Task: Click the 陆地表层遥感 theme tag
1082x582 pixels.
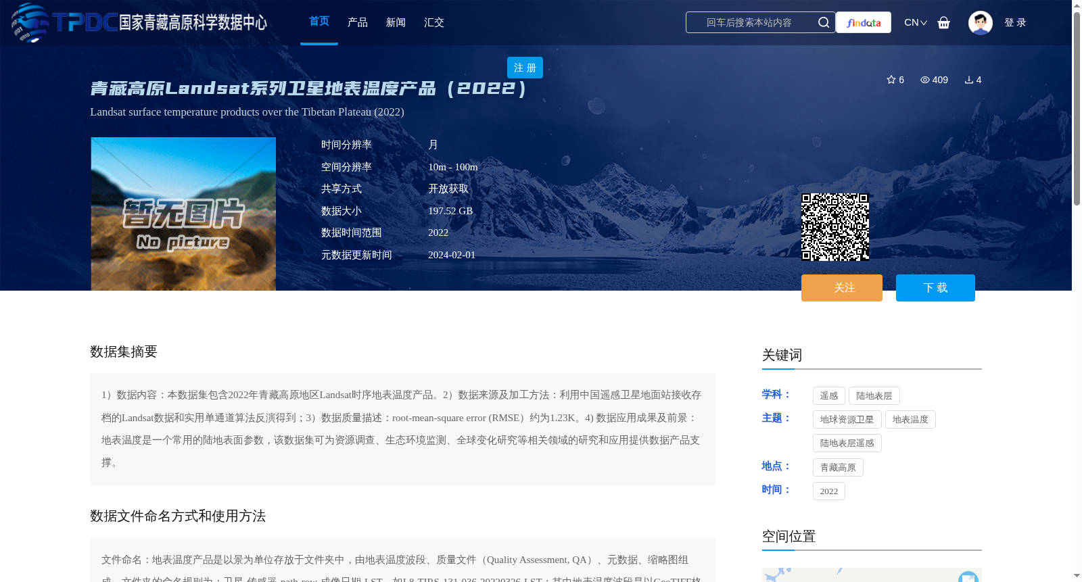Action: click(847, 443)
